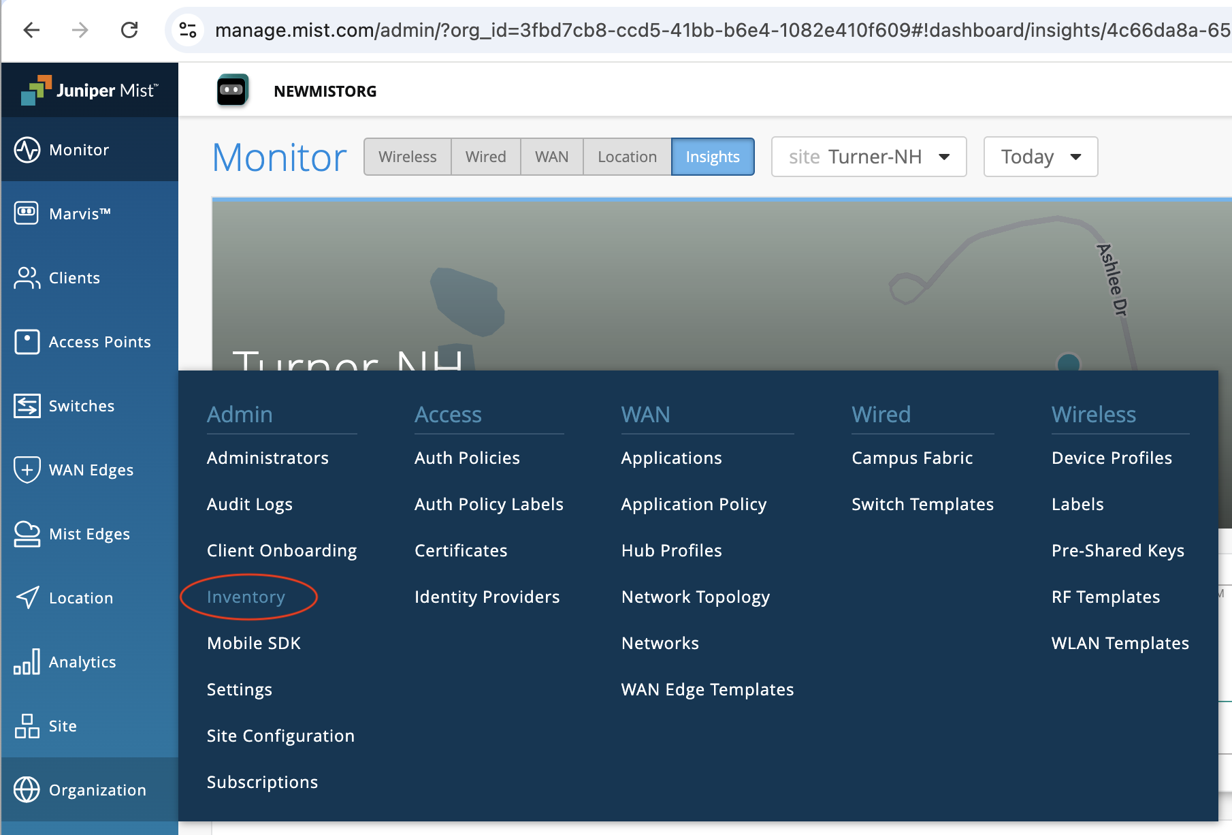Click the Monitor label in sidebar
Image resolution: width=1232 pixels, height=835 pixels.
[x=79, y=150]
